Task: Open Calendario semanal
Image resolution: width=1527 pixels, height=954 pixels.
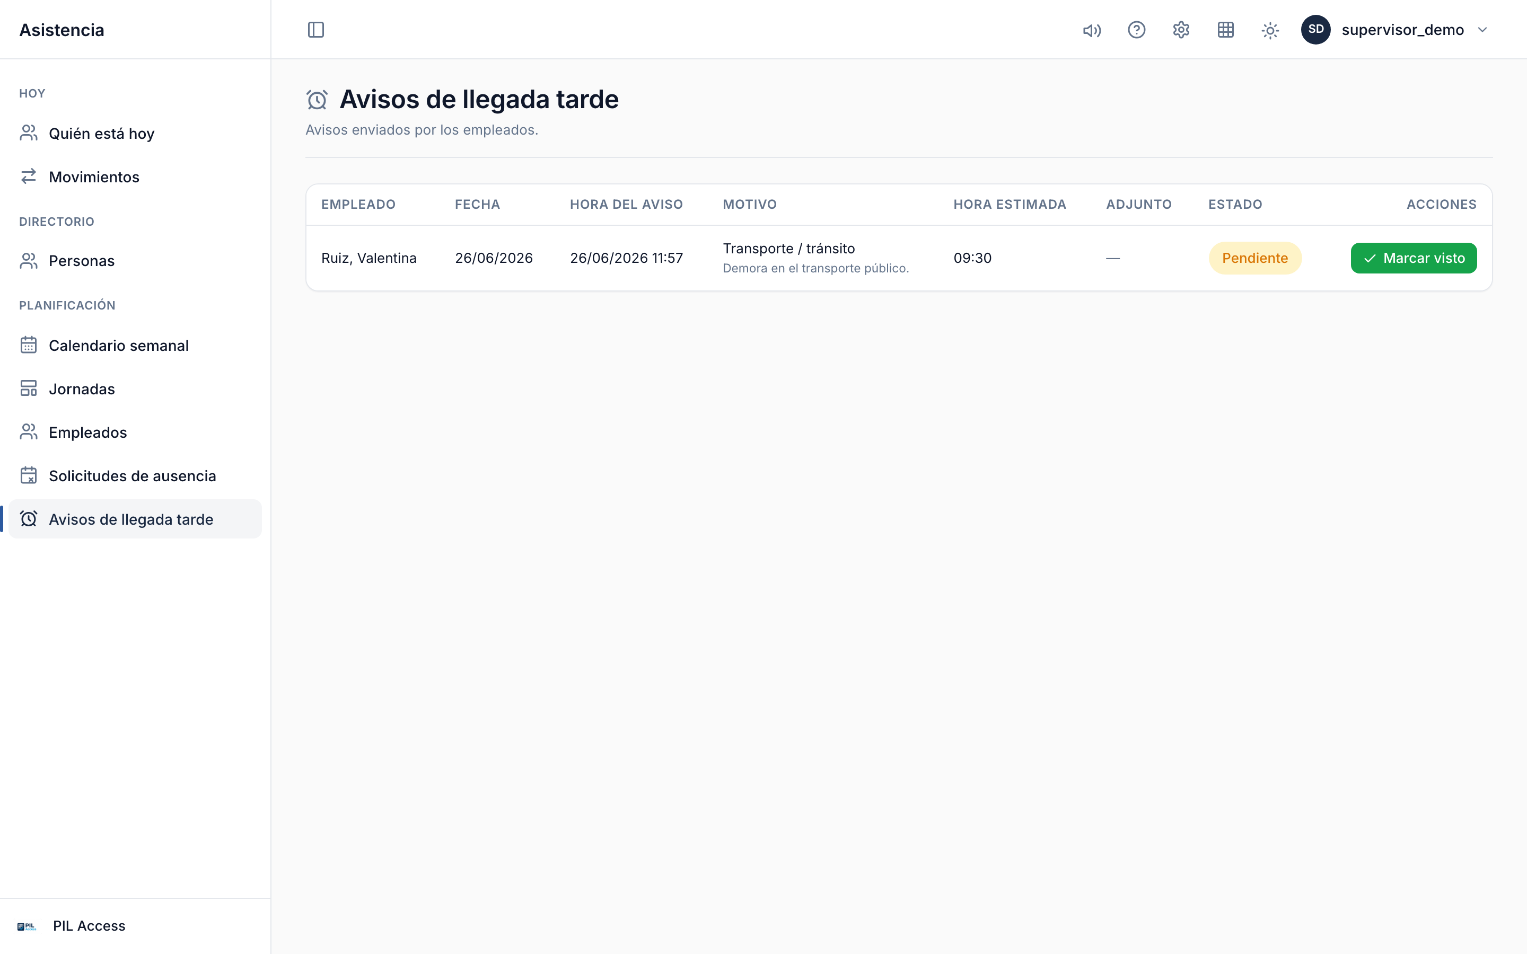Action: point(135,345)
